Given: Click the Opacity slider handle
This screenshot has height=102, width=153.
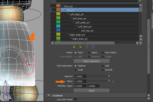Looking at the screenshot, I should pyautogui.click(x=109, y=76).
